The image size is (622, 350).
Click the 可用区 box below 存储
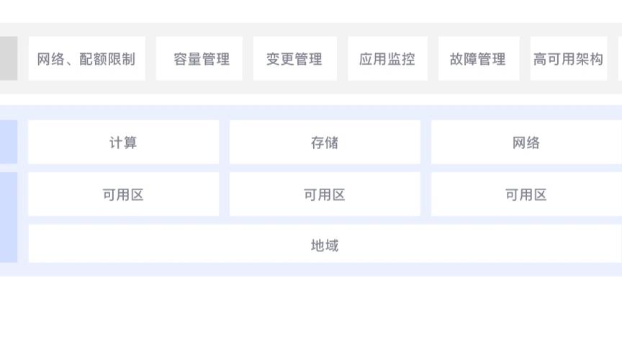click(325, 194)
